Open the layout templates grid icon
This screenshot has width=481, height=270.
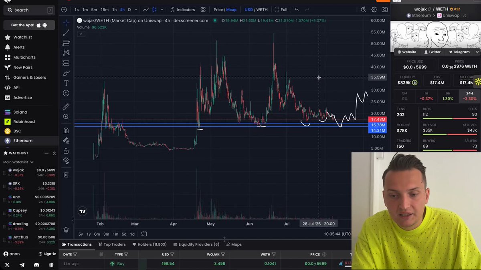pos(203,10)
